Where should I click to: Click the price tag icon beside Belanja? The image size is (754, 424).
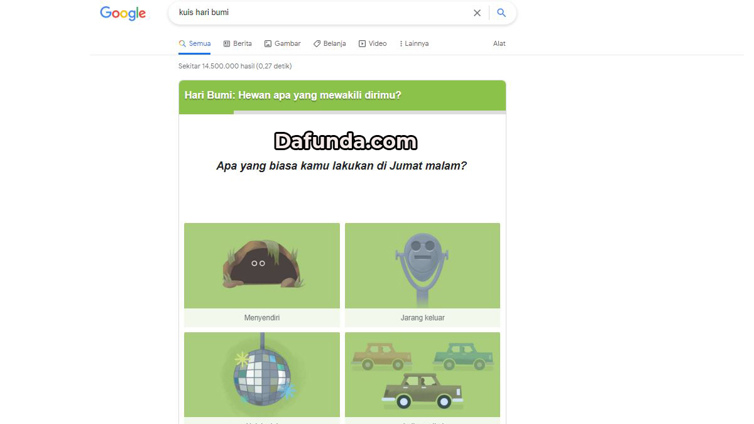(317, 44)
